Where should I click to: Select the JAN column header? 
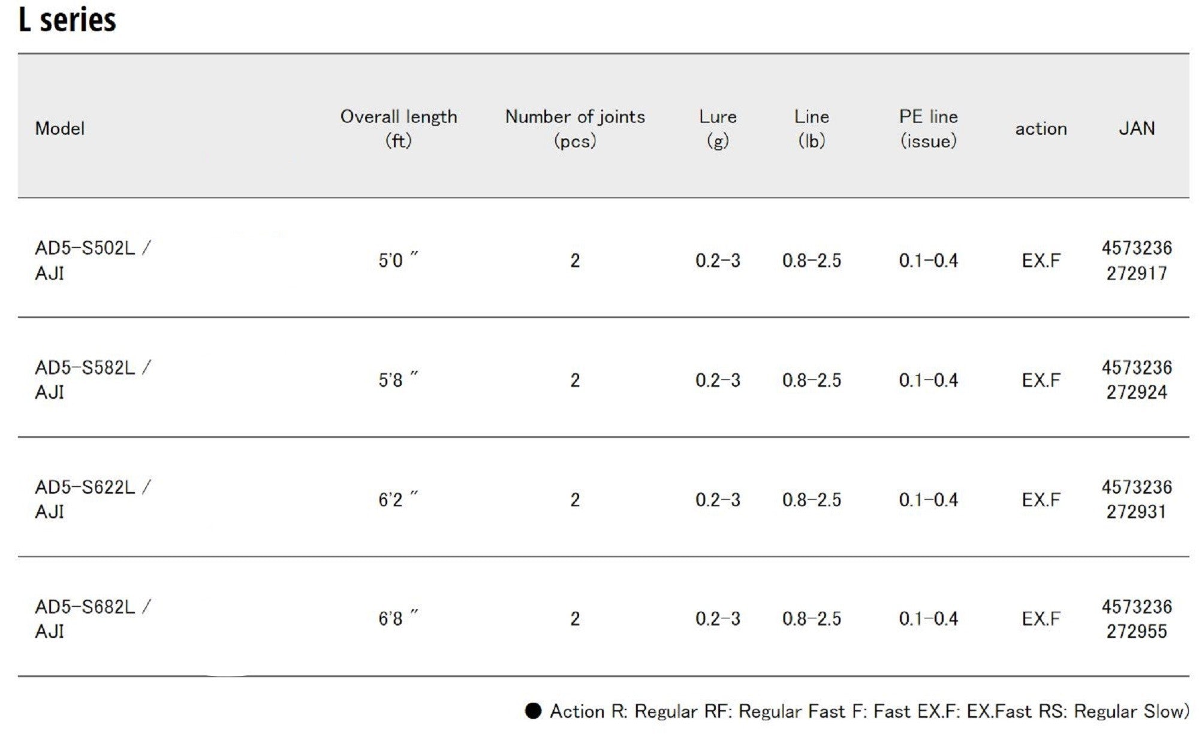pos(1137,128)
